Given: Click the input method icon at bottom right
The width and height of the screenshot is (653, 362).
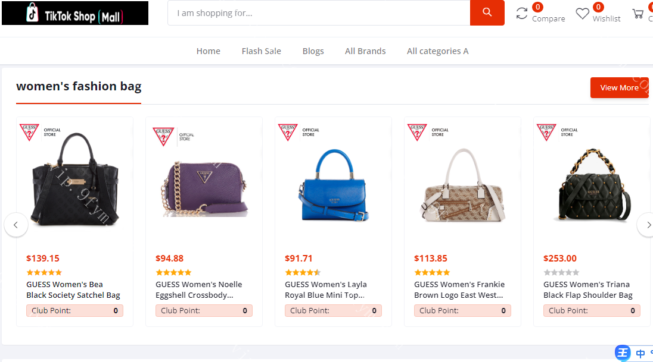Looking at the screenshot, I should (623, 353).
